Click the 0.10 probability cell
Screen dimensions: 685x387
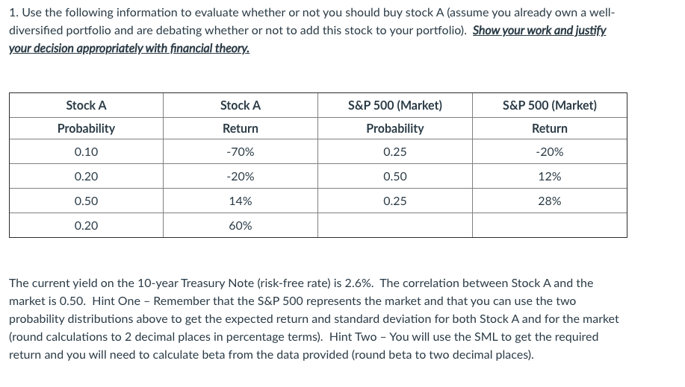tap(86, 152)
